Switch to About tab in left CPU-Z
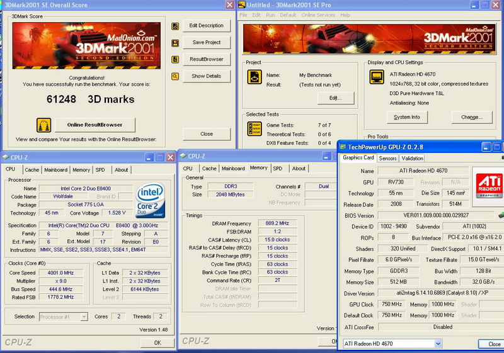This screenshot has width=504, height=353. 121,170
